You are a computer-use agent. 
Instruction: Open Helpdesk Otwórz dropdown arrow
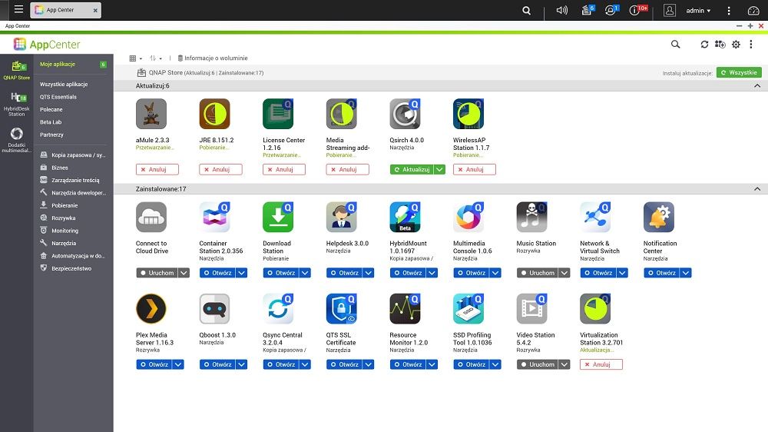click(369, 273)
